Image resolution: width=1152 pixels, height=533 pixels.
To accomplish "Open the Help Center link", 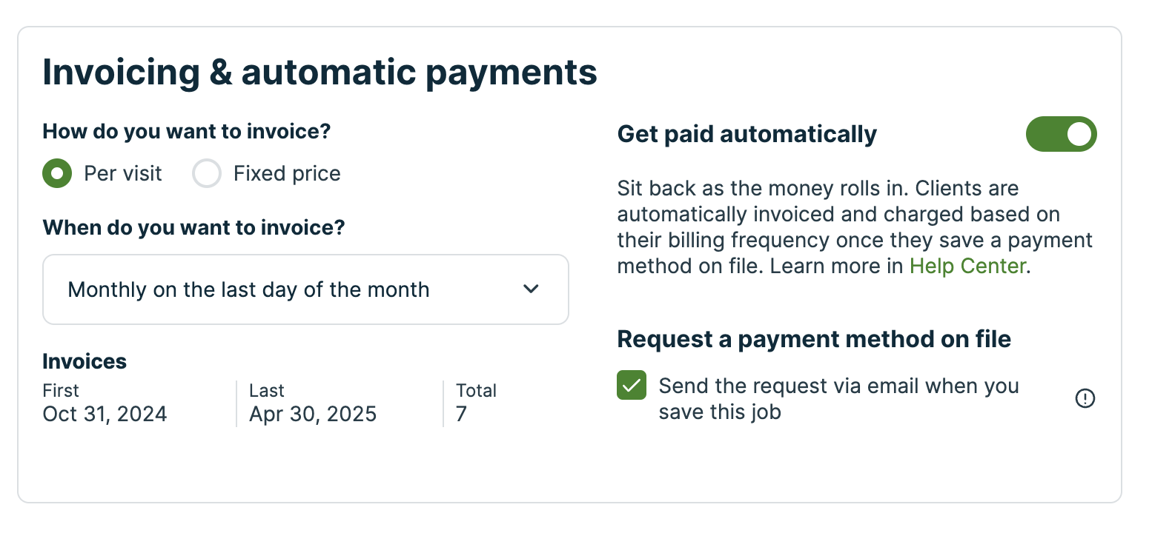I will tap(967, 266).
